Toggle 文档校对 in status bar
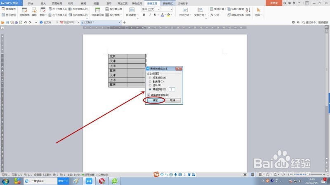 coord(102,174)
